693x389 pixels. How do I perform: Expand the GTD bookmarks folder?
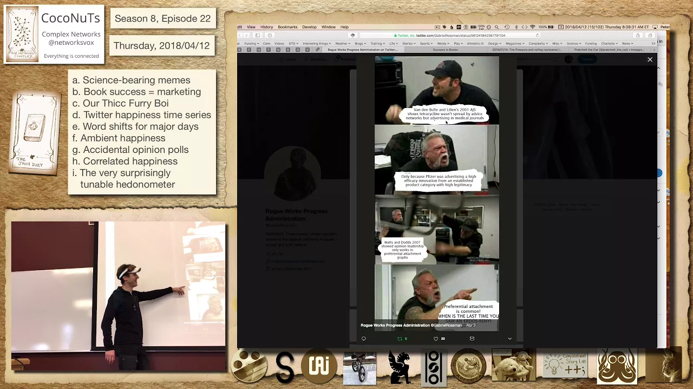(293, 44)
